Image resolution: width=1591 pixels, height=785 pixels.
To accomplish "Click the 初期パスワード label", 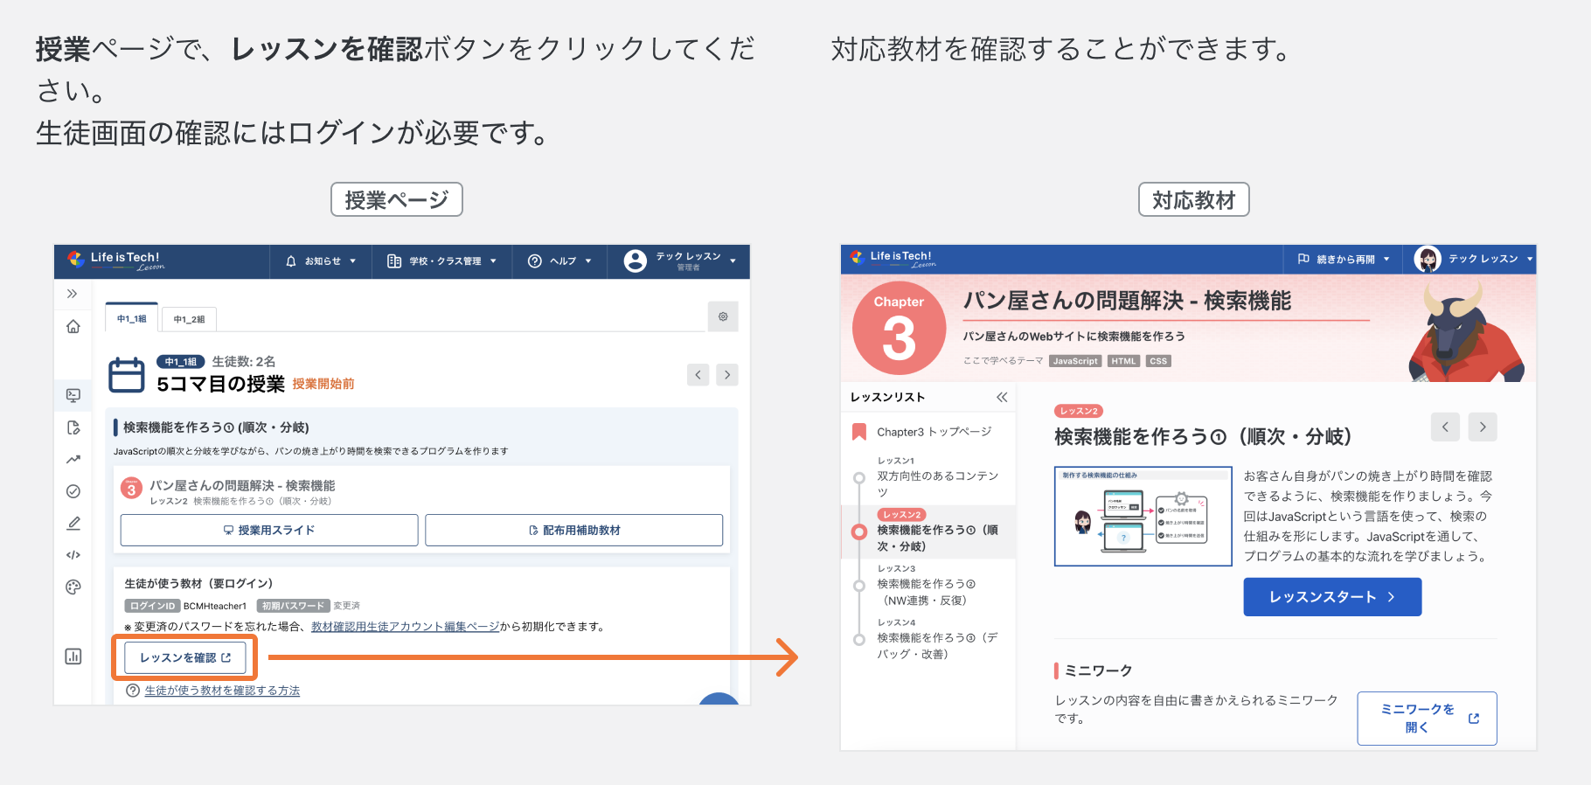I will (x=293, y=606).
